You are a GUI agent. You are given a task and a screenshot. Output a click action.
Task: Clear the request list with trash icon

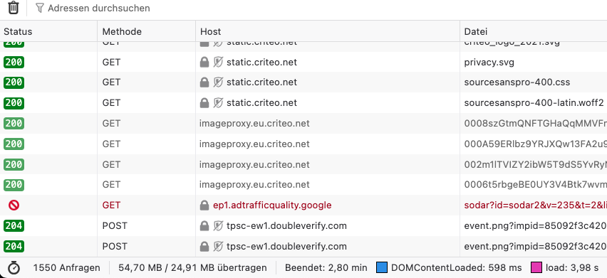[x=14, y=8]
